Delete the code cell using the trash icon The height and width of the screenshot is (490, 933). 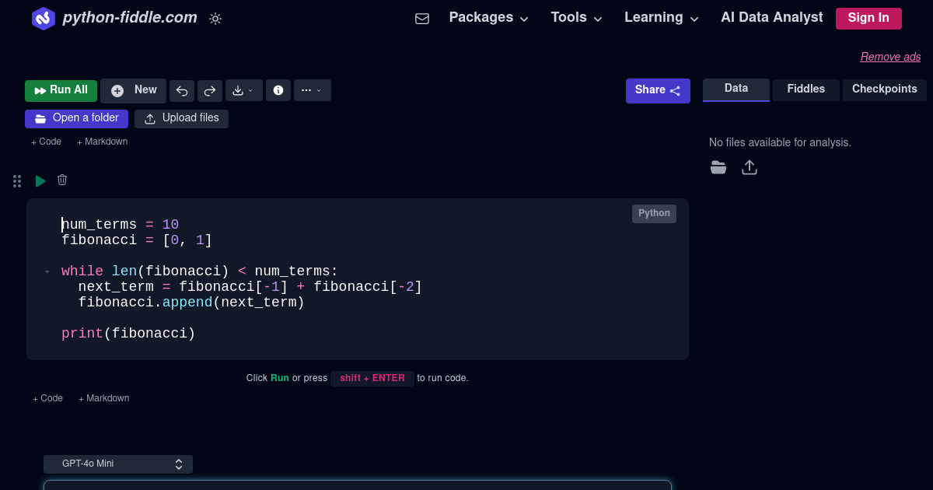point(61,180)
